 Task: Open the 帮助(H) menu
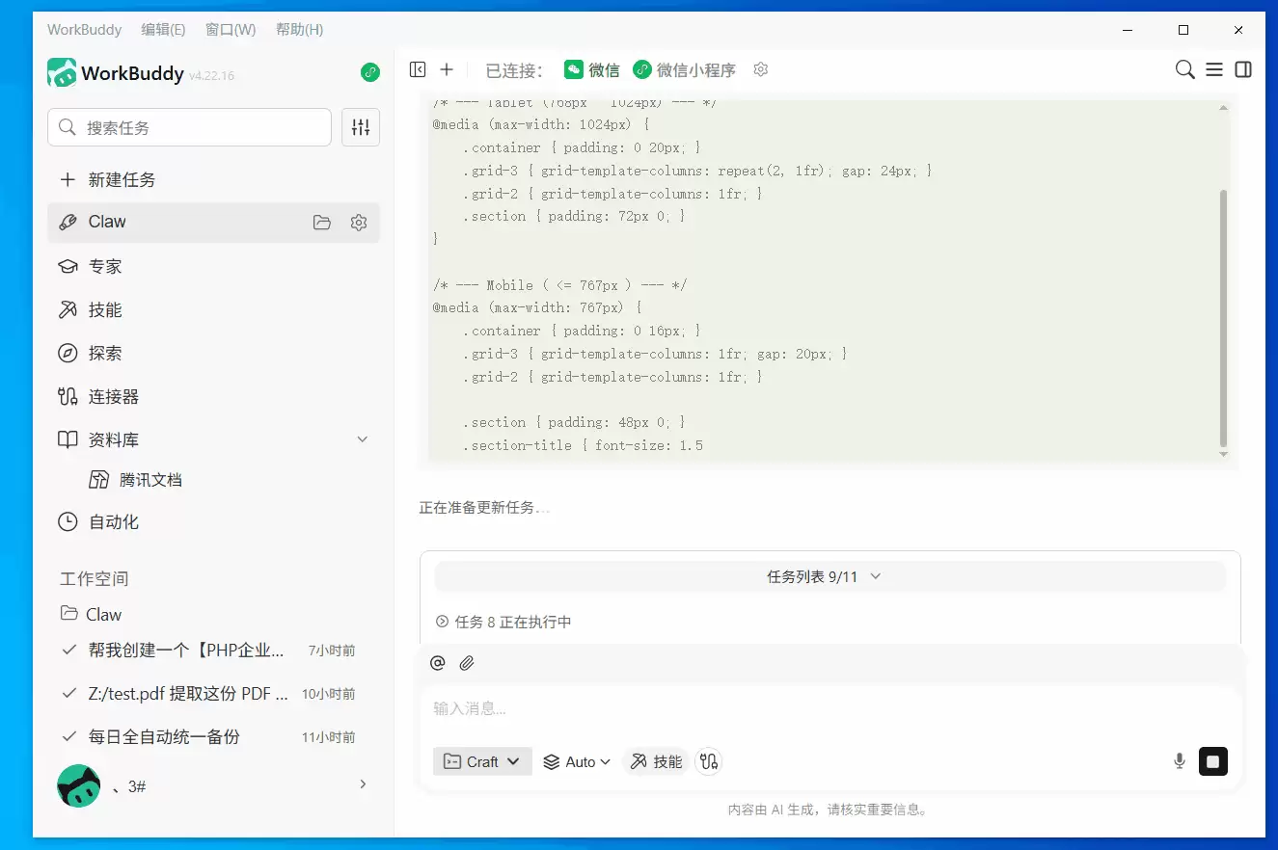299,29
